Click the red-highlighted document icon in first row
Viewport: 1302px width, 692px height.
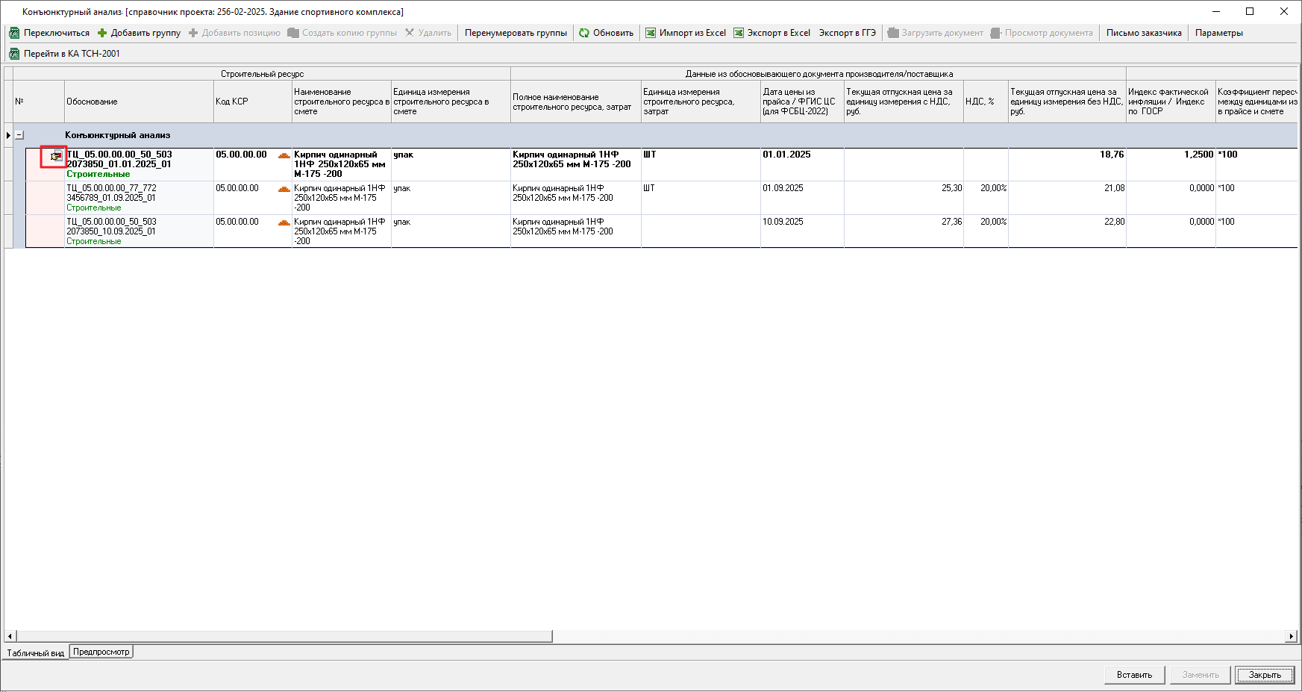tap(55, 156)
